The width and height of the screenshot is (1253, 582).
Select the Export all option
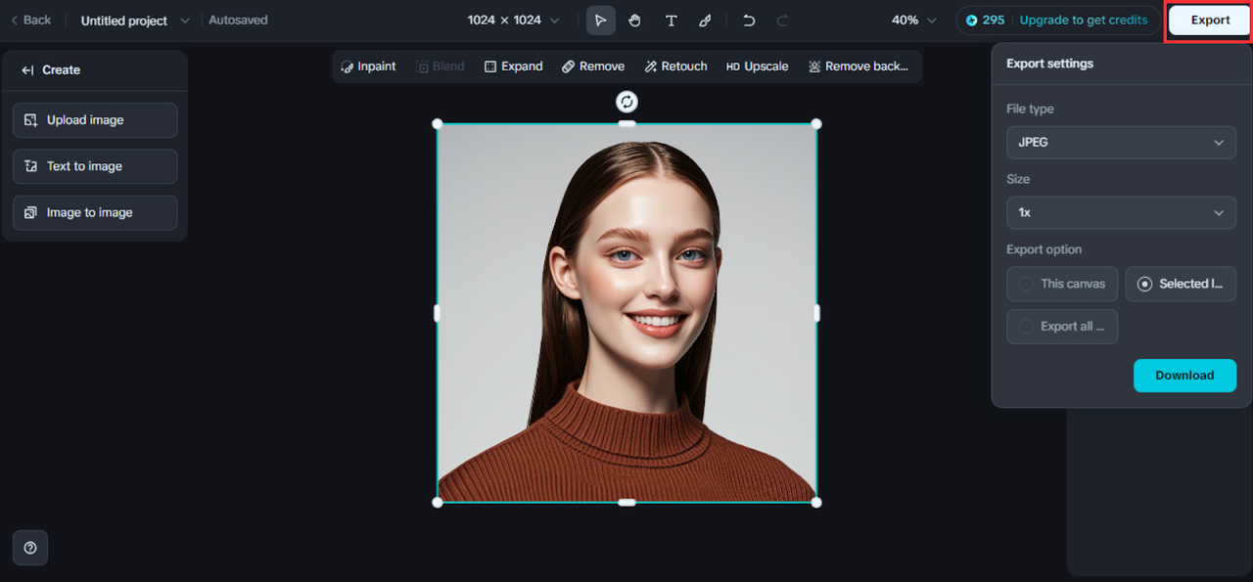1062,327
